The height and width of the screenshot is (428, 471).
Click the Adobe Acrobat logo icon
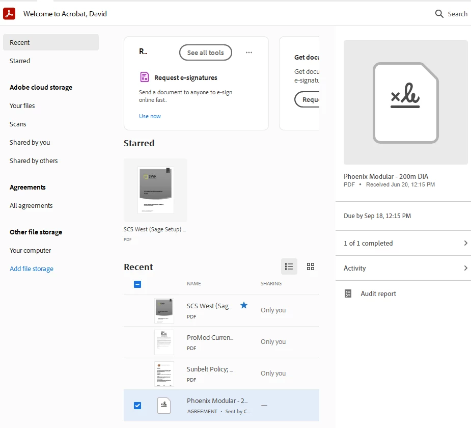9,14
